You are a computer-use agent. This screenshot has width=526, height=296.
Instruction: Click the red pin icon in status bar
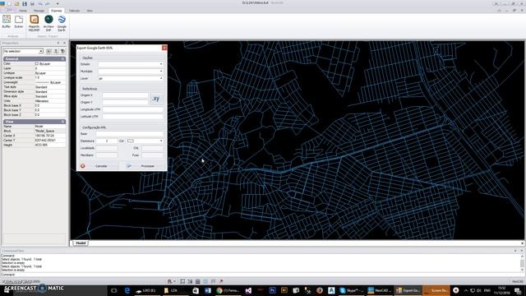tap(221, 281)
